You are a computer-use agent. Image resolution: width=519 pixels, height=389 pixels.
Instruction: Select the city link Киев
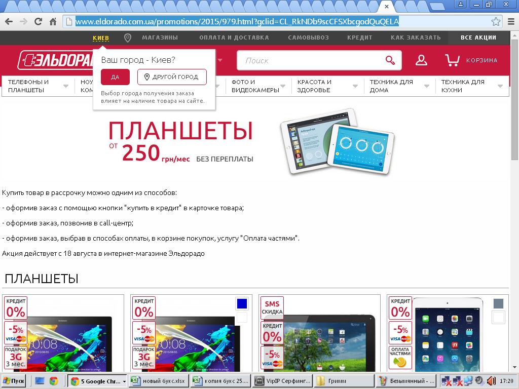tap(101, 37)
